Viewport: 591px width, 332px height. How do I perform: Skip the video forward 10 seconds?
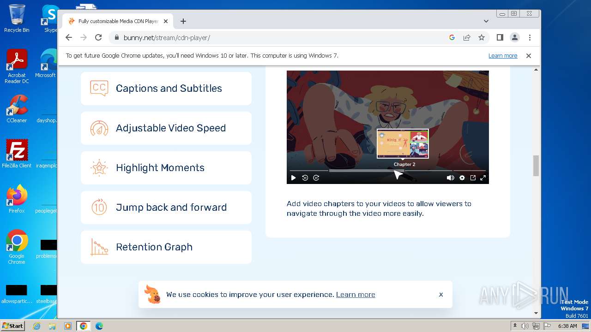[x=316, y=178]
